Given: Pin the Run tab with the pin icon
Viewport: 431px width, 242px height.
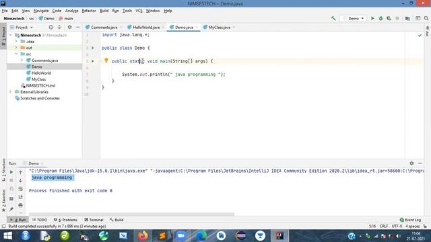Looking at the screenshot, I should (11, 209).
